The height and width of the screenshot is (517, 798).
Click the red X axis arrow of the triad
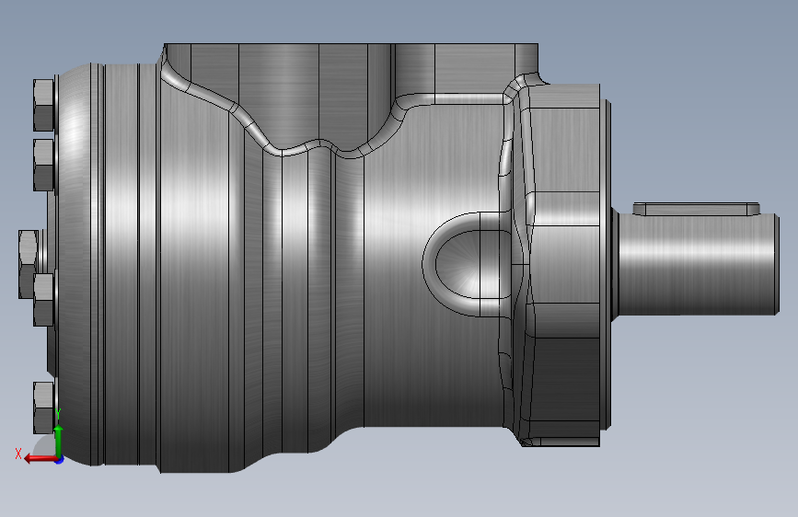40,459
